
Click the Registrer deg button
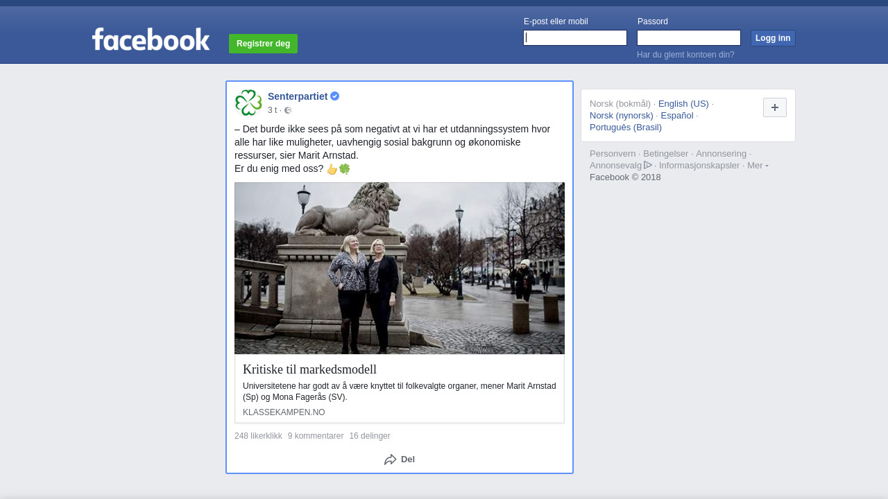[263, 44]
